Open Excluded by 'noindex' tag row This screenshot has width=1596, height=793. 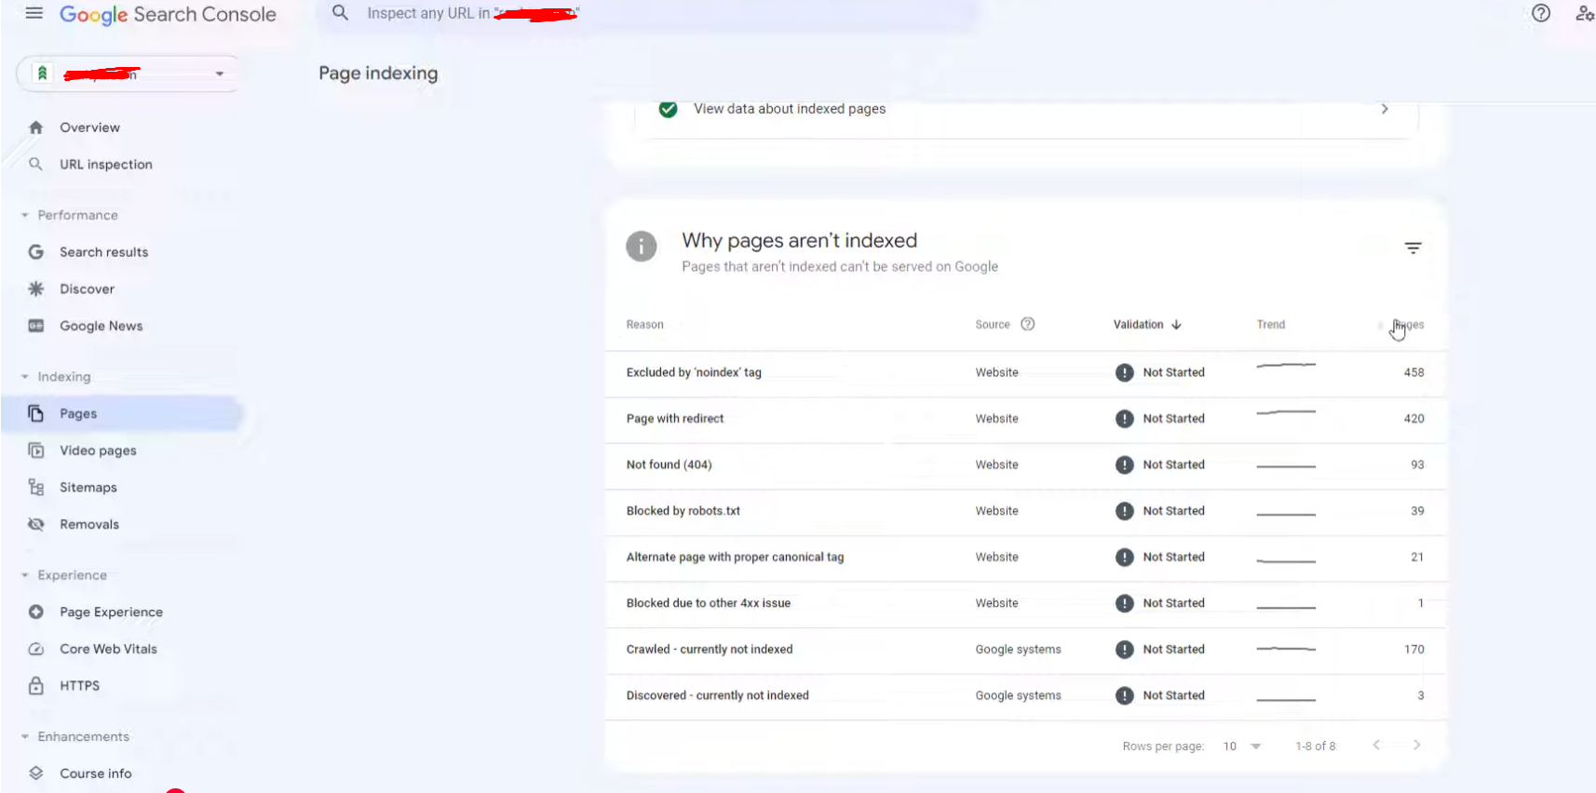[1025, 372]
